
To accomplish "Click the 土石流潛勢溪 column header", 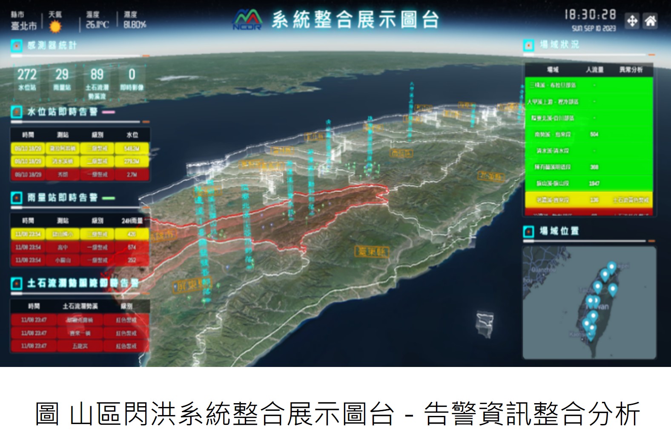I will (80, 306).
